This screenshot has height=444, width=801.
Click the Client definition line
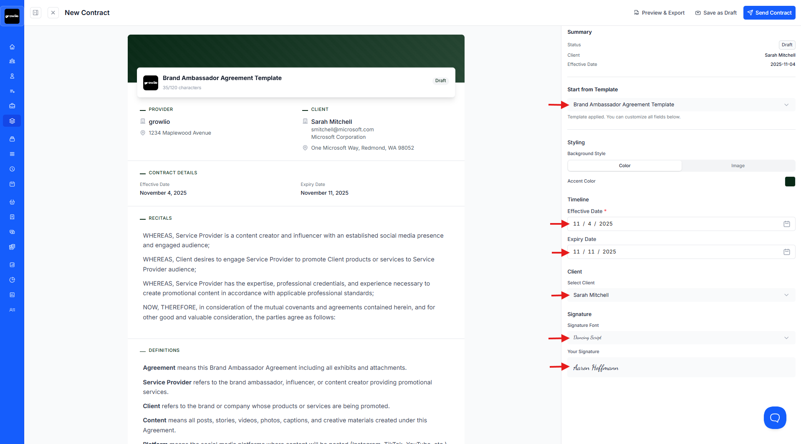click(266, 406)
